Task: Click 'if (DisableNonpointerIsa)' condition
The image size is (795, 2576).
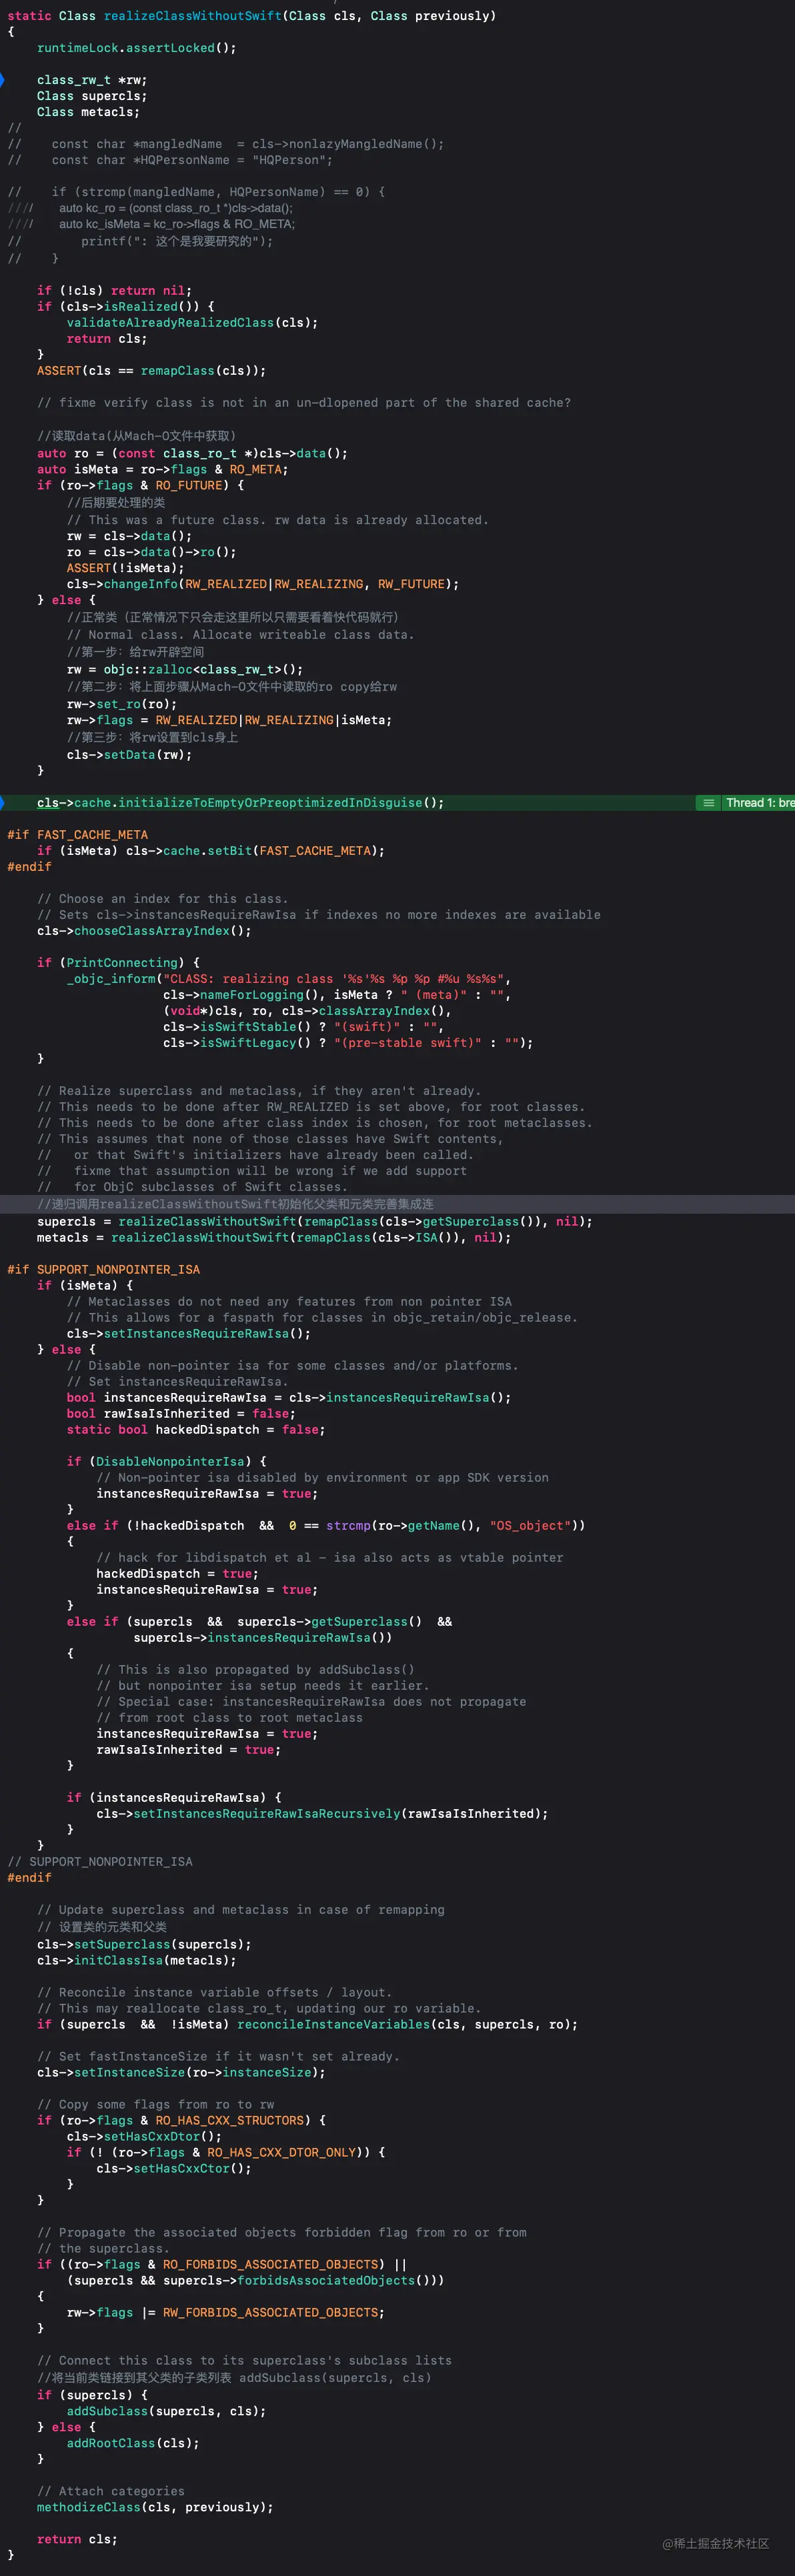Action: (x=166, y=1462)
